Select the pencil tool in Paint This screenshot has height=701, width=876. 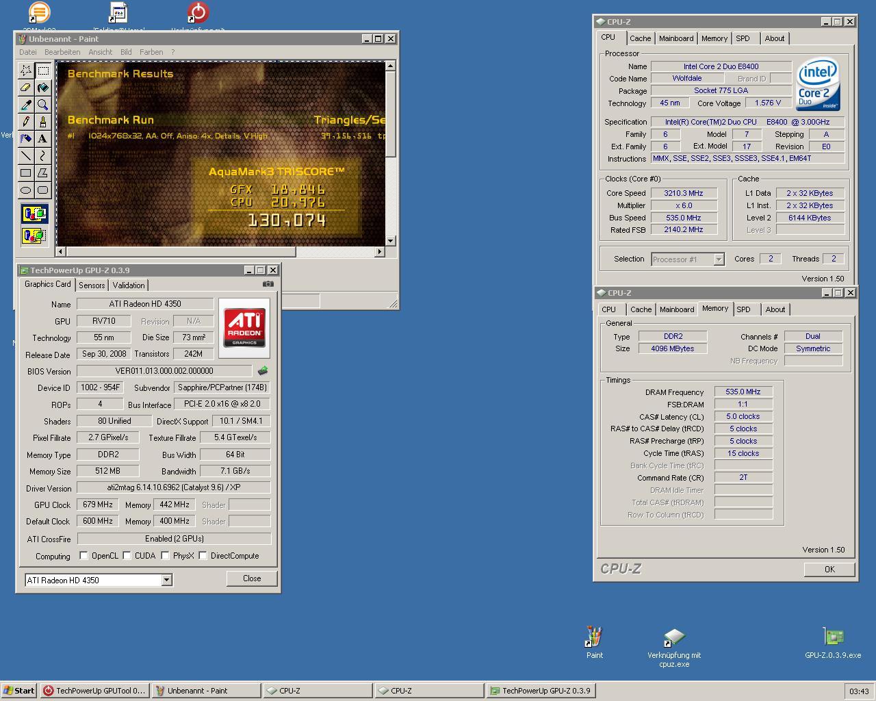(x=25, y=122)
